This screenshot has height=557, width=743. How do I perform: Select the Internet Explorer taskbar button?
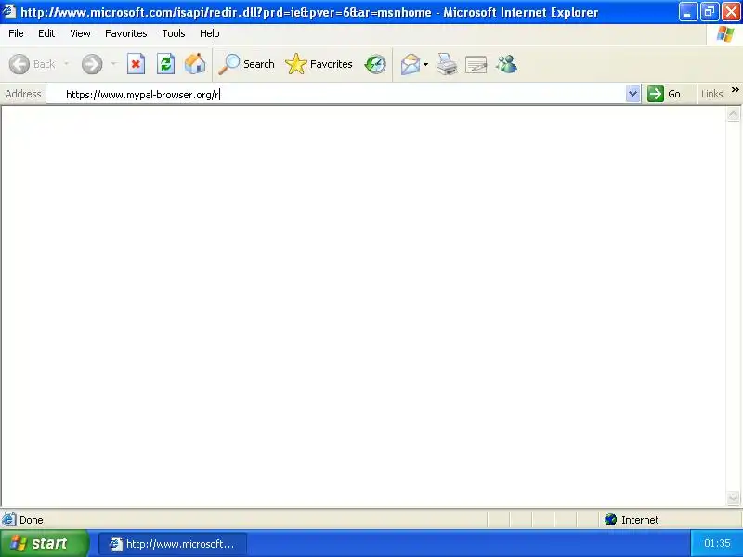(x=173, y=544)
